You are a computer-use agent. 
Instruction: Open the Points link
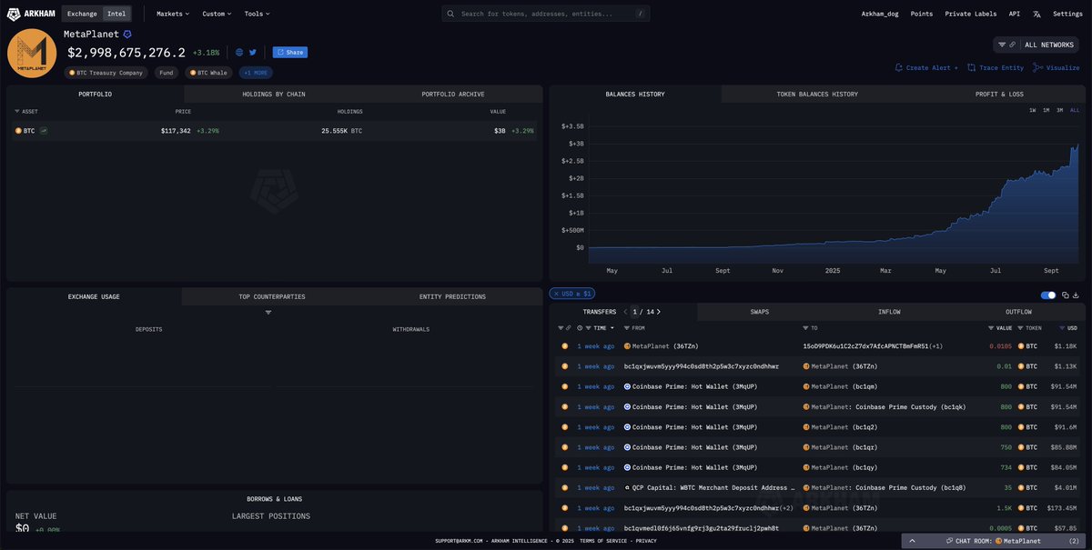point(921,15)
